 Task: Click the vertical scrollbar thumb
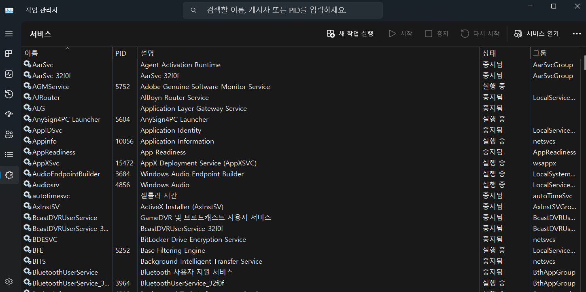point(585,63)
